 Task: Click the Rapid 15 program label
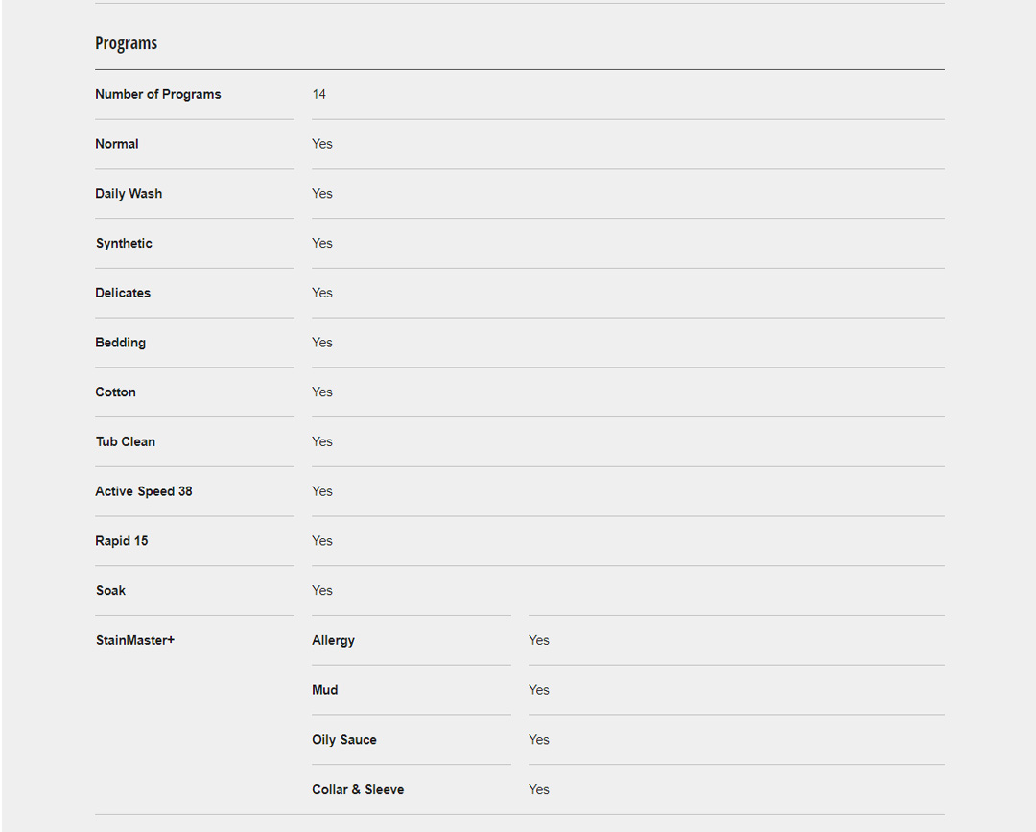(x=122, y=541)
